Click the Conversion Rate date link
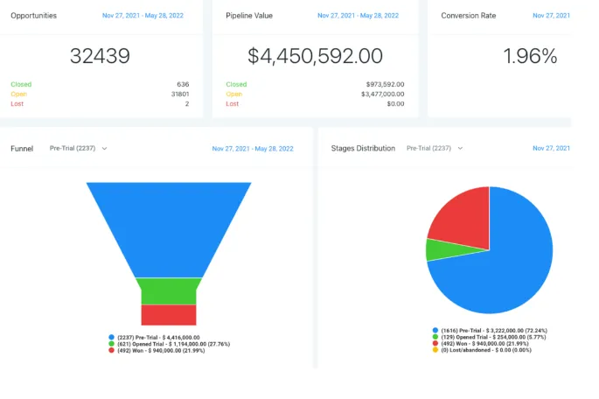Screen dimensions: 599x399 coord(551,16)
